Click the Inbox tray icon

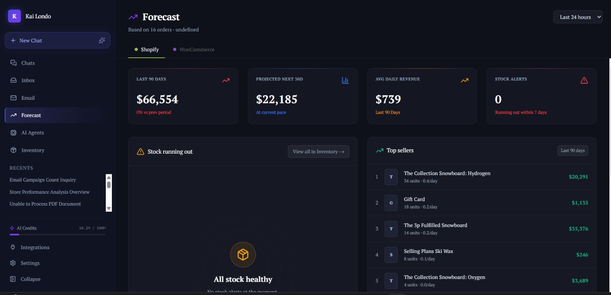(13, 80)
